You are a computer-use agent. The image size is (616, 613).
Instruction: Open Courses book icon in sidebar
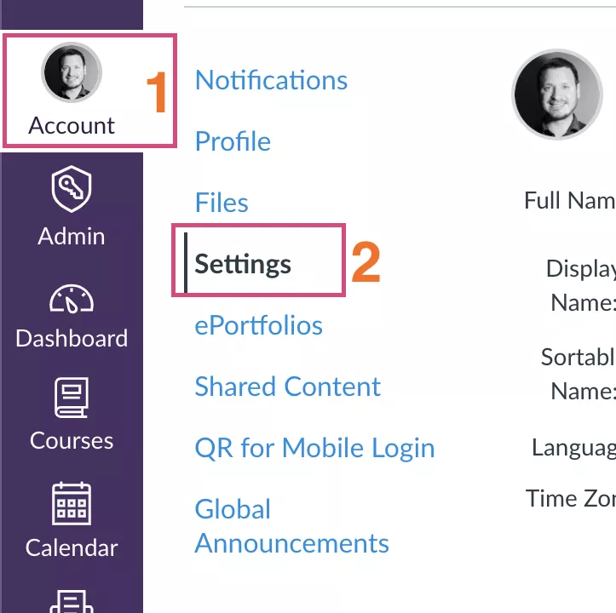(x=72, y=398)
